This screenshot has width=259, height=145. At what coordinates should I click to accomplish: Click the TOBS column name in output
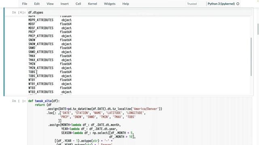click(x=32, y=72)
